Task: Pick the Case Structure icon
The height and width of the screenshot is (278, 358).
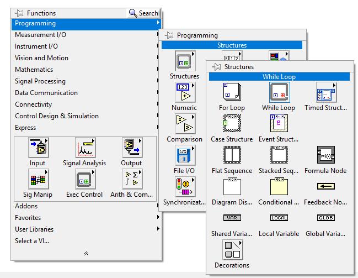Action: coord(232,123)
